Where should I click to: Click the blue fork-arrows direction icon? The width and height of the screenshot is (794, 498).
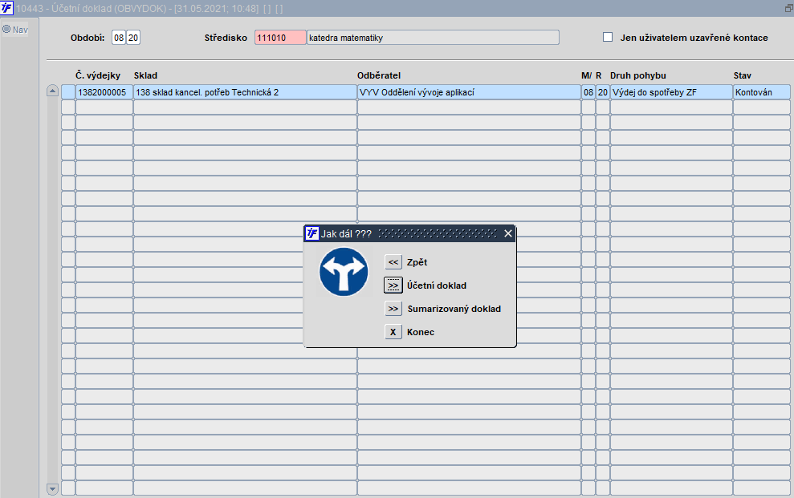point(344,272)
